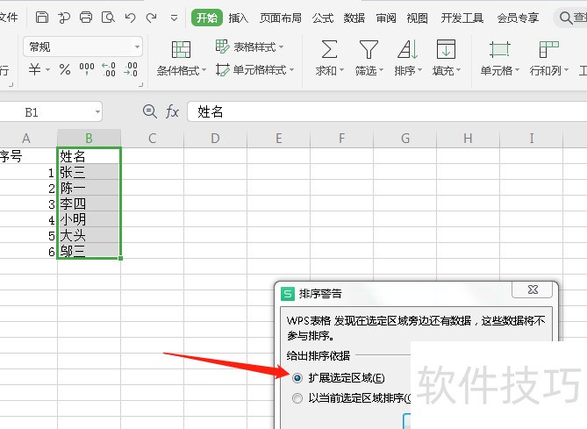Expand the 求和 dropdown arrow

coord(341,70)
